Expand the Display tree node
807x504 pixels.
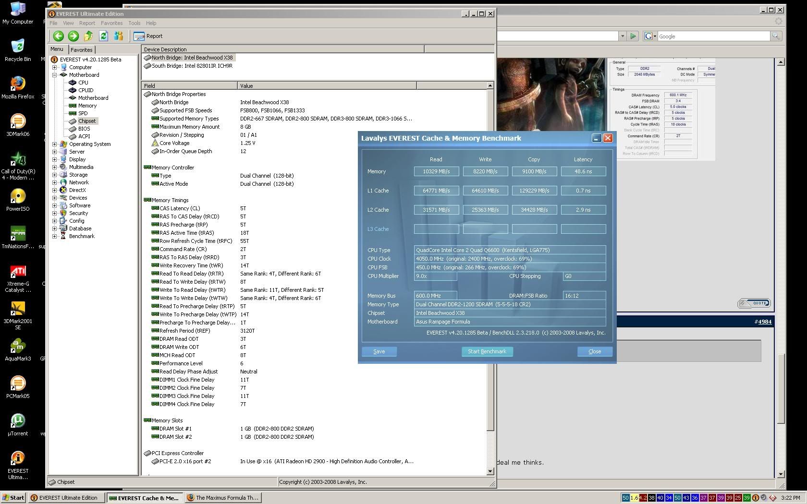(55, 159)
